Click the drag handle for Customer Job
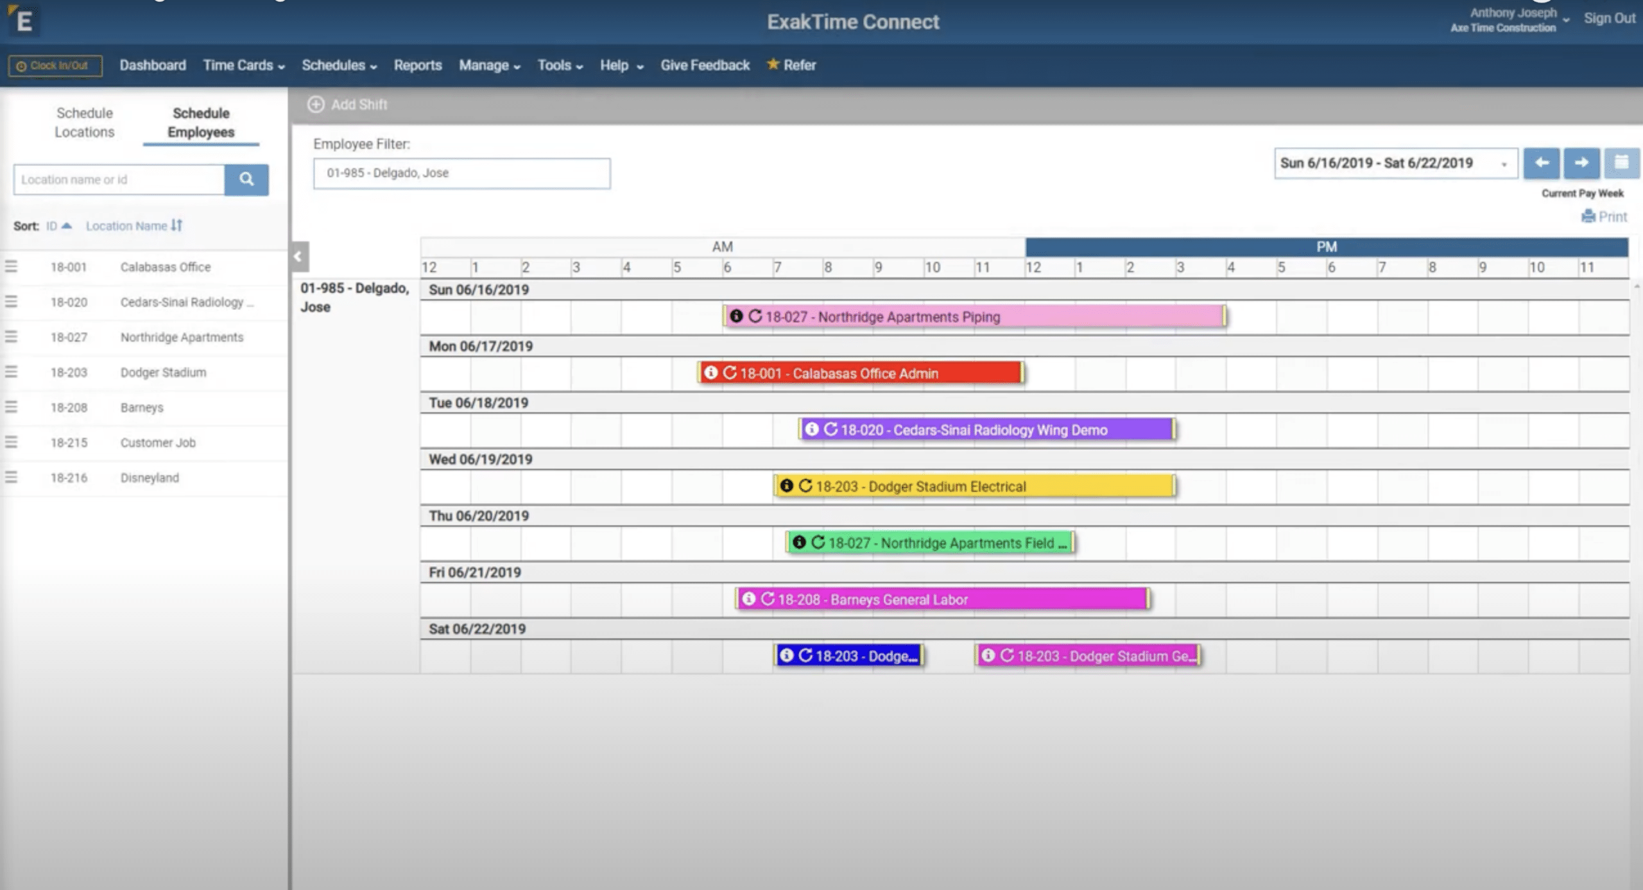Image resolution: width=1643 pixels, height=890 pixels. (12, 443)
